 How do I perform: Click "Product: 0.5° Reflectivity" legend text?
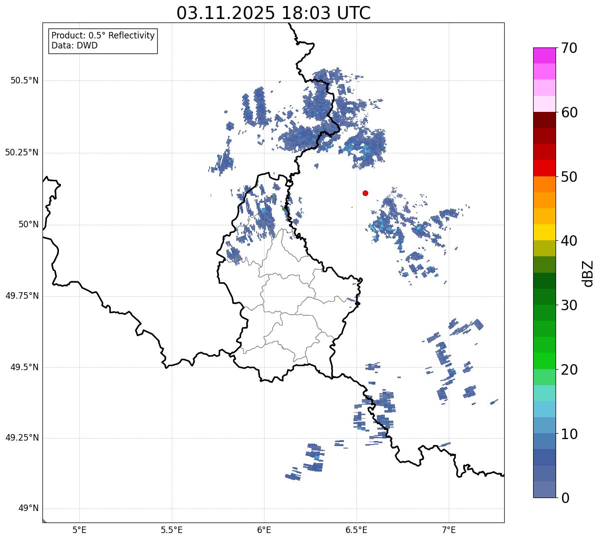(x=103, y=36)
